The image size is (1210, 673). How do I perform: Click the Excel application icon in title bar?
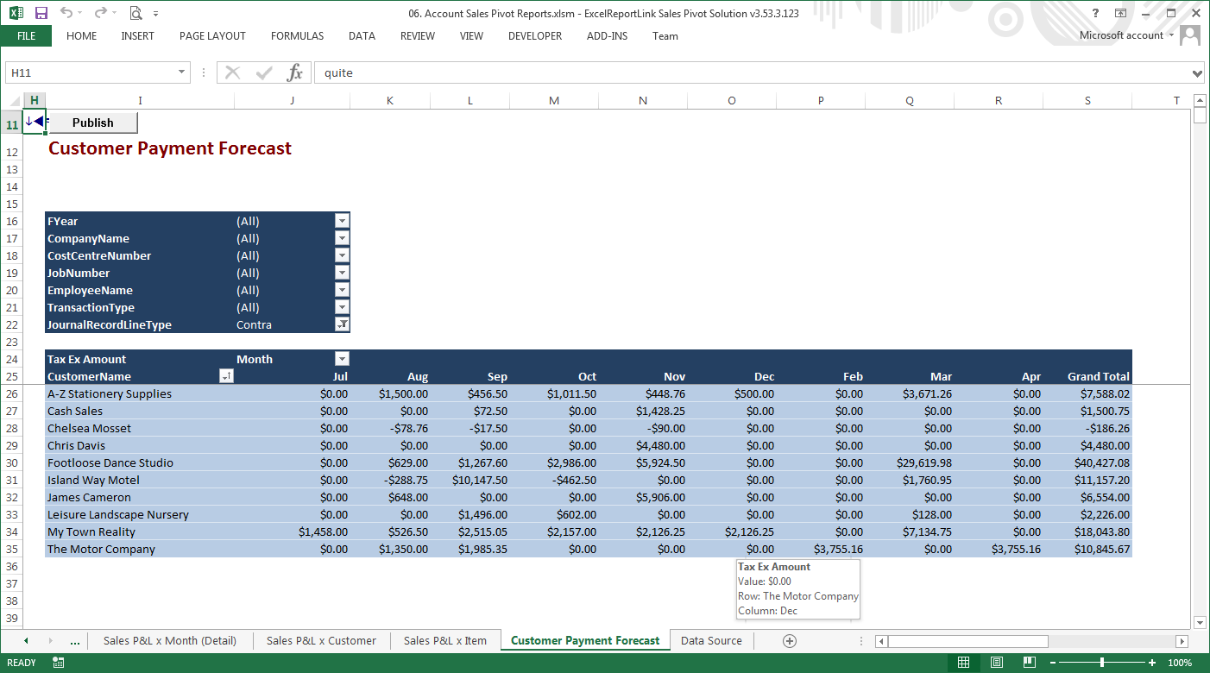click(x=16, y=13)
